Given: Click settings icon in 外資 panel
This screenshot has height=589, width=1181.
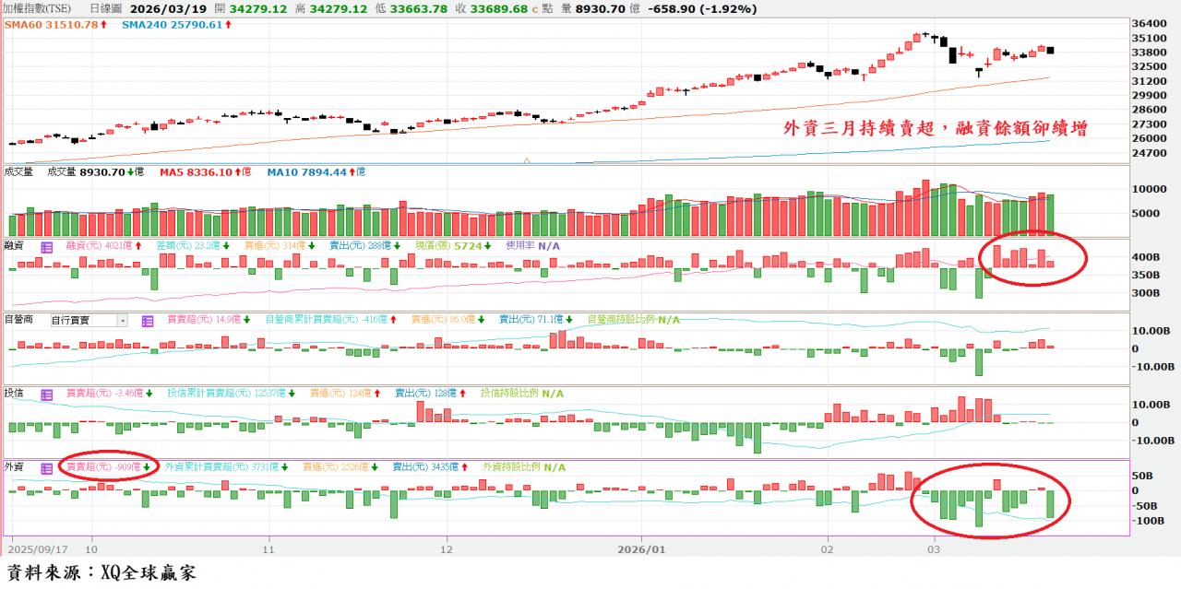Looking at the screenshot, I should [46, 467].
